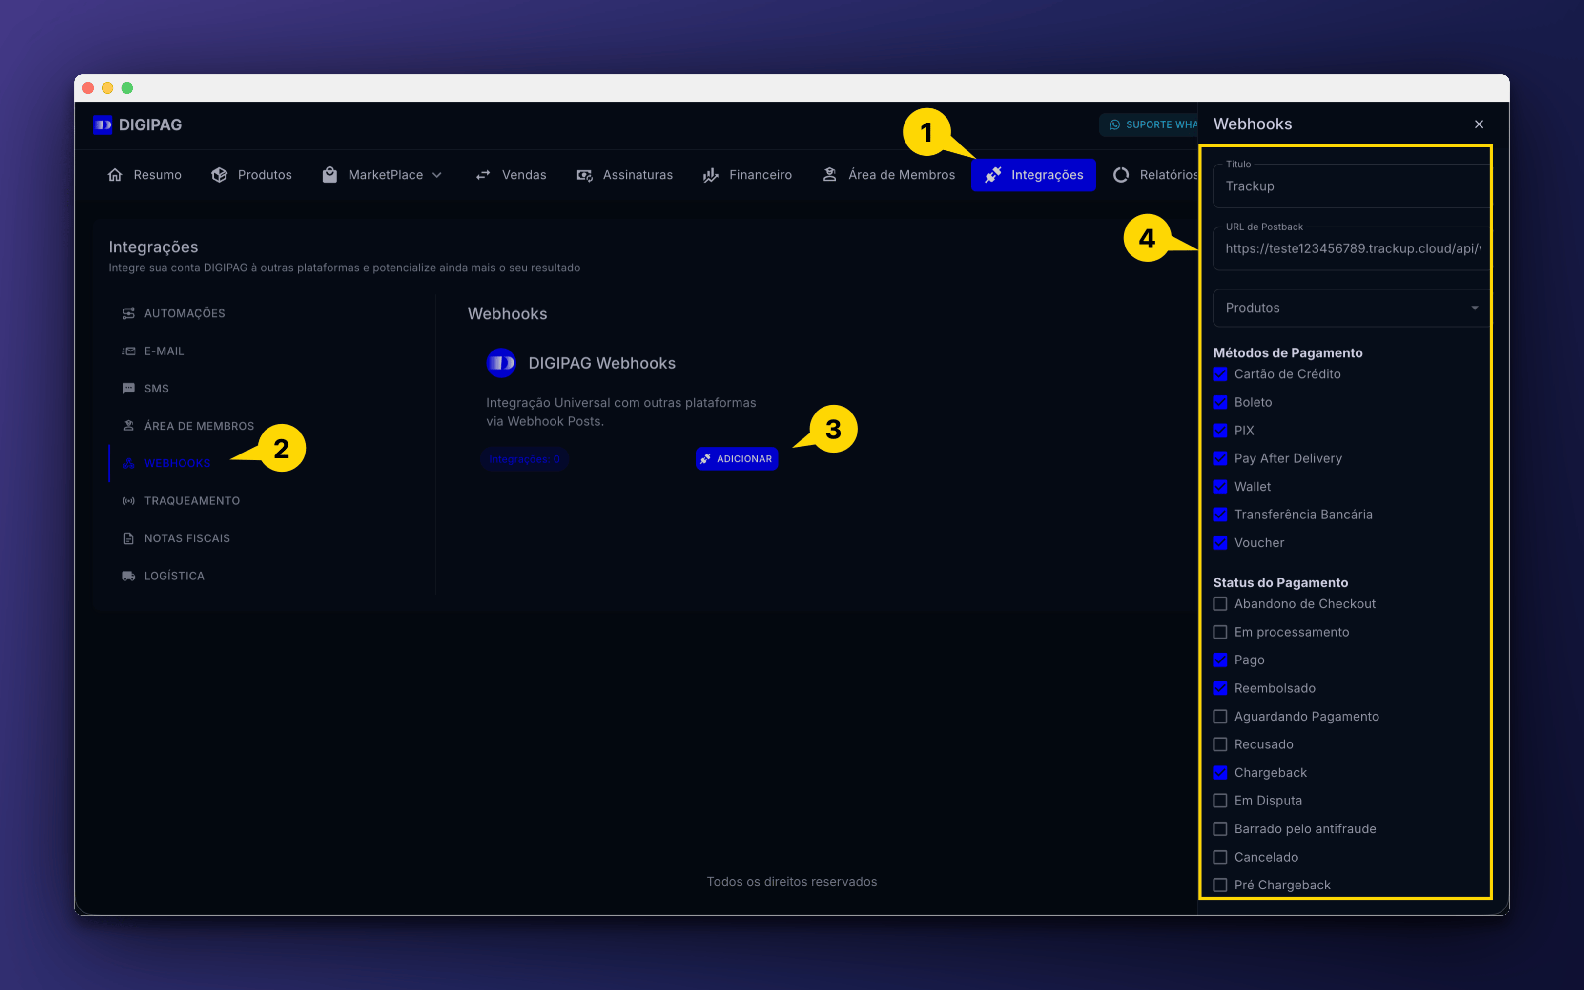Image resolution: width=1584 pixels, height=990 pixels.
Task: Click the MarketPlace bag icon
Action: (330, 175)
